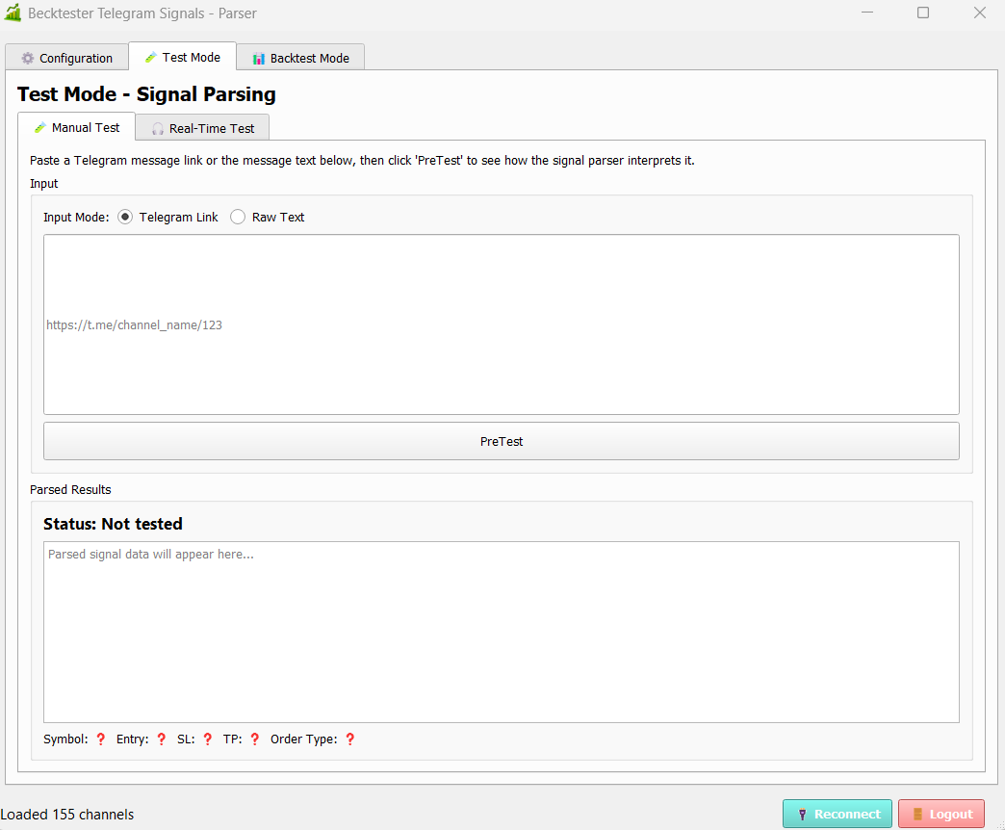Click the TP question mark indicator
The width and height of the screenshot is (1005, 830).
click(254, 739)
